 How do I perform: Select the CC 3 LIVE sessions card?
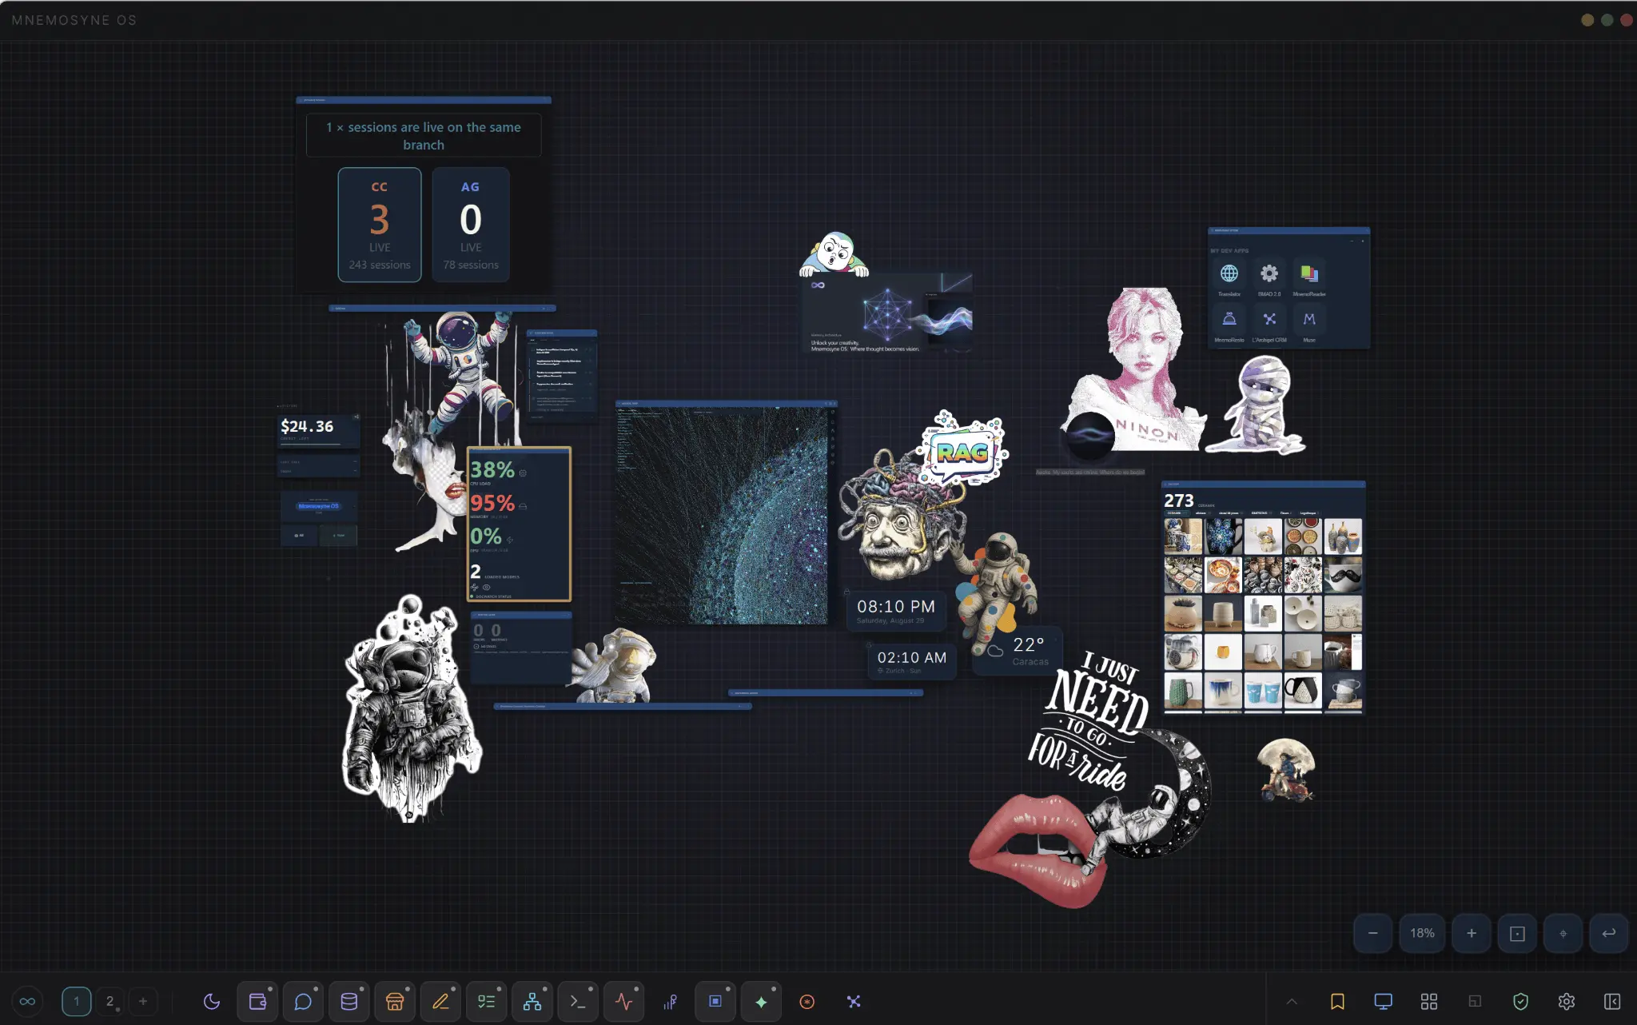[380, 225]
